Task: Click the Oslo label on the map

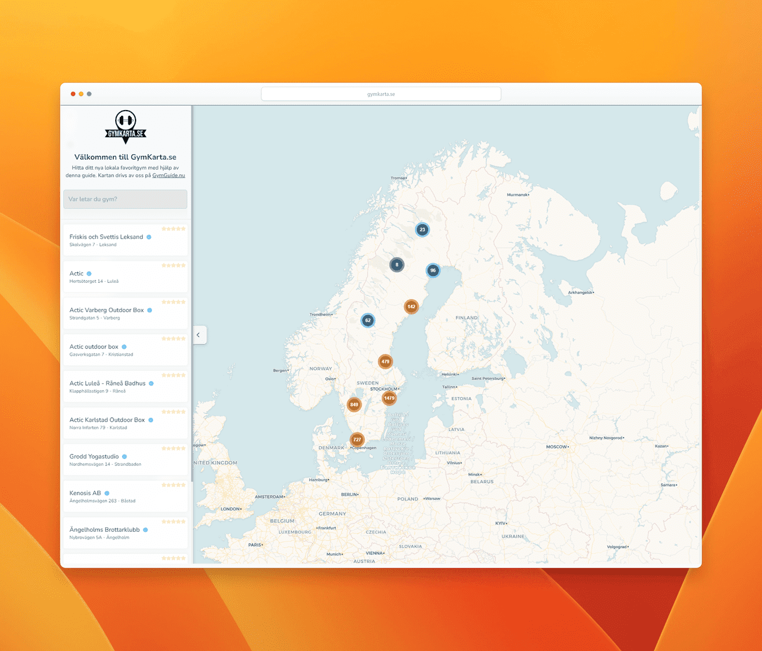Action: coord(330,379)
